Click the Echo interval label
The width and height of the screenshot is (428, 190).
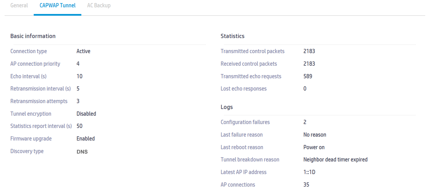point(28,76)
